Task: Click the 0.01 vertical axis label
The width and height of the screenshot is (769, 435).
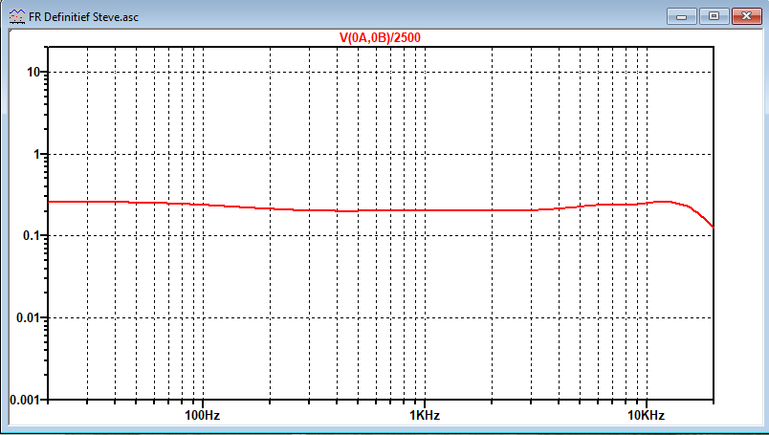Action: click(x=26, y=317)
